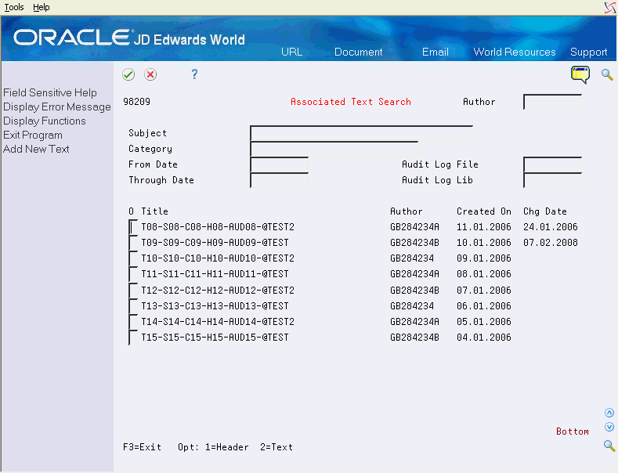The width and height of the screenshot is (618, 473).
Task: Select Display Error Message
Action: [x=57, y=107]
